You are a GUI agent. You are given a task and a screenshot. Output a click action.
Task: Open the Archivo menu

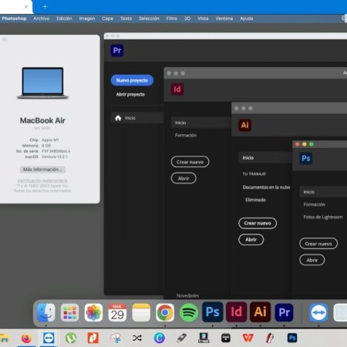(x=42, y=19)
